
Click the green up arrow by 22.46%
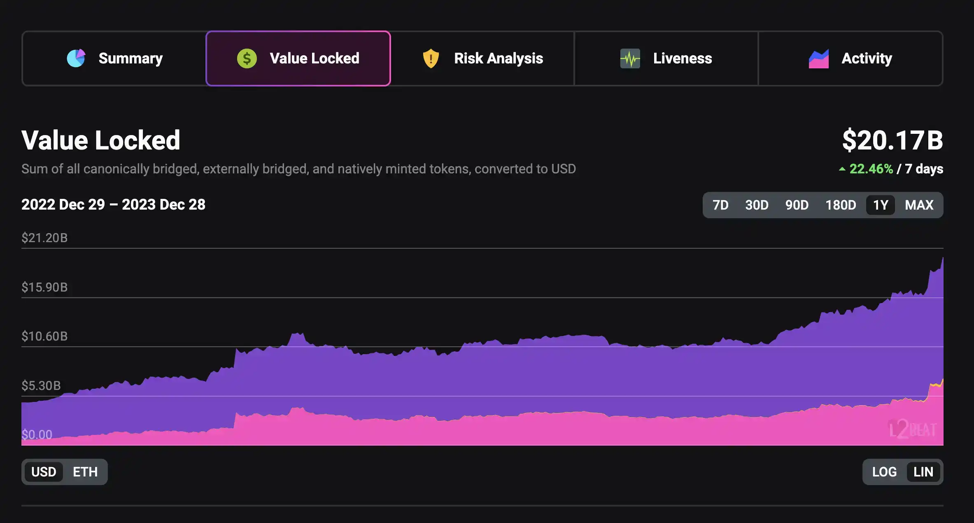point(842,169)
